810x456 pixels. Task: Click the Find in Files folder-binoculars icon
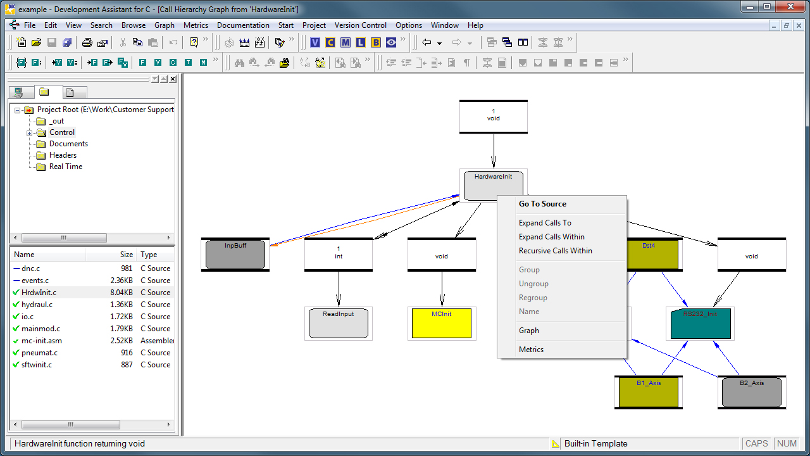pos(284,63)
